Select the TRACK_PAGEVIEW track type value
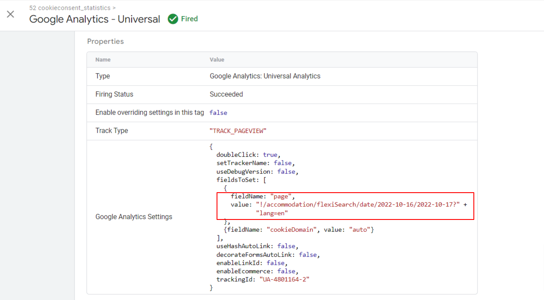The image size is (544, 300). (x=238, y=131)
